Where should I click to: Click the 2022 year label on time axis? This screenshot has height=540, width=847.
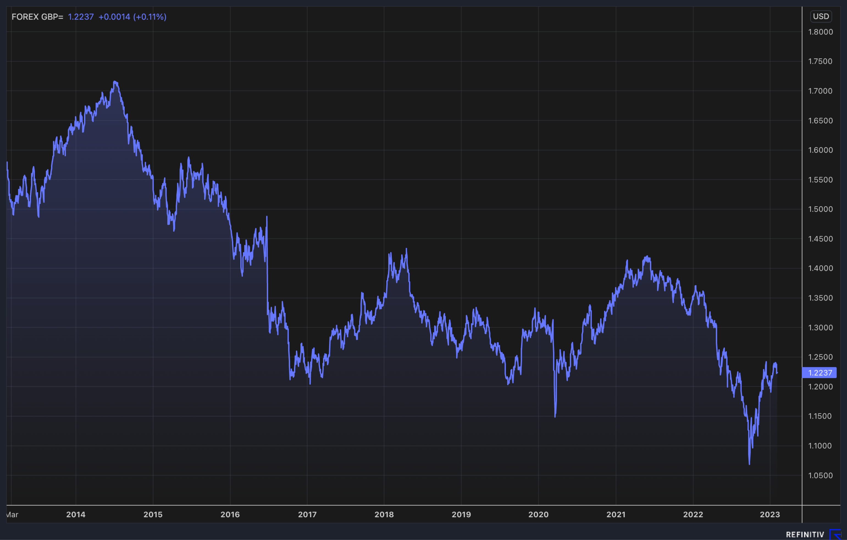click(693, 514)
